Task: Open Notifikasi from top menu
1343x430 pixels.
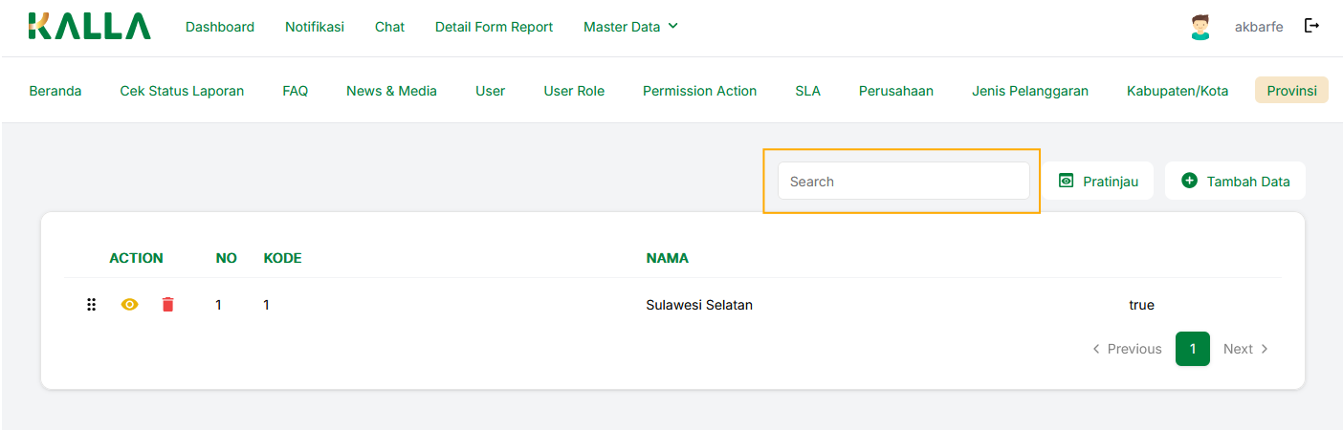Action: tap(315, 27)
